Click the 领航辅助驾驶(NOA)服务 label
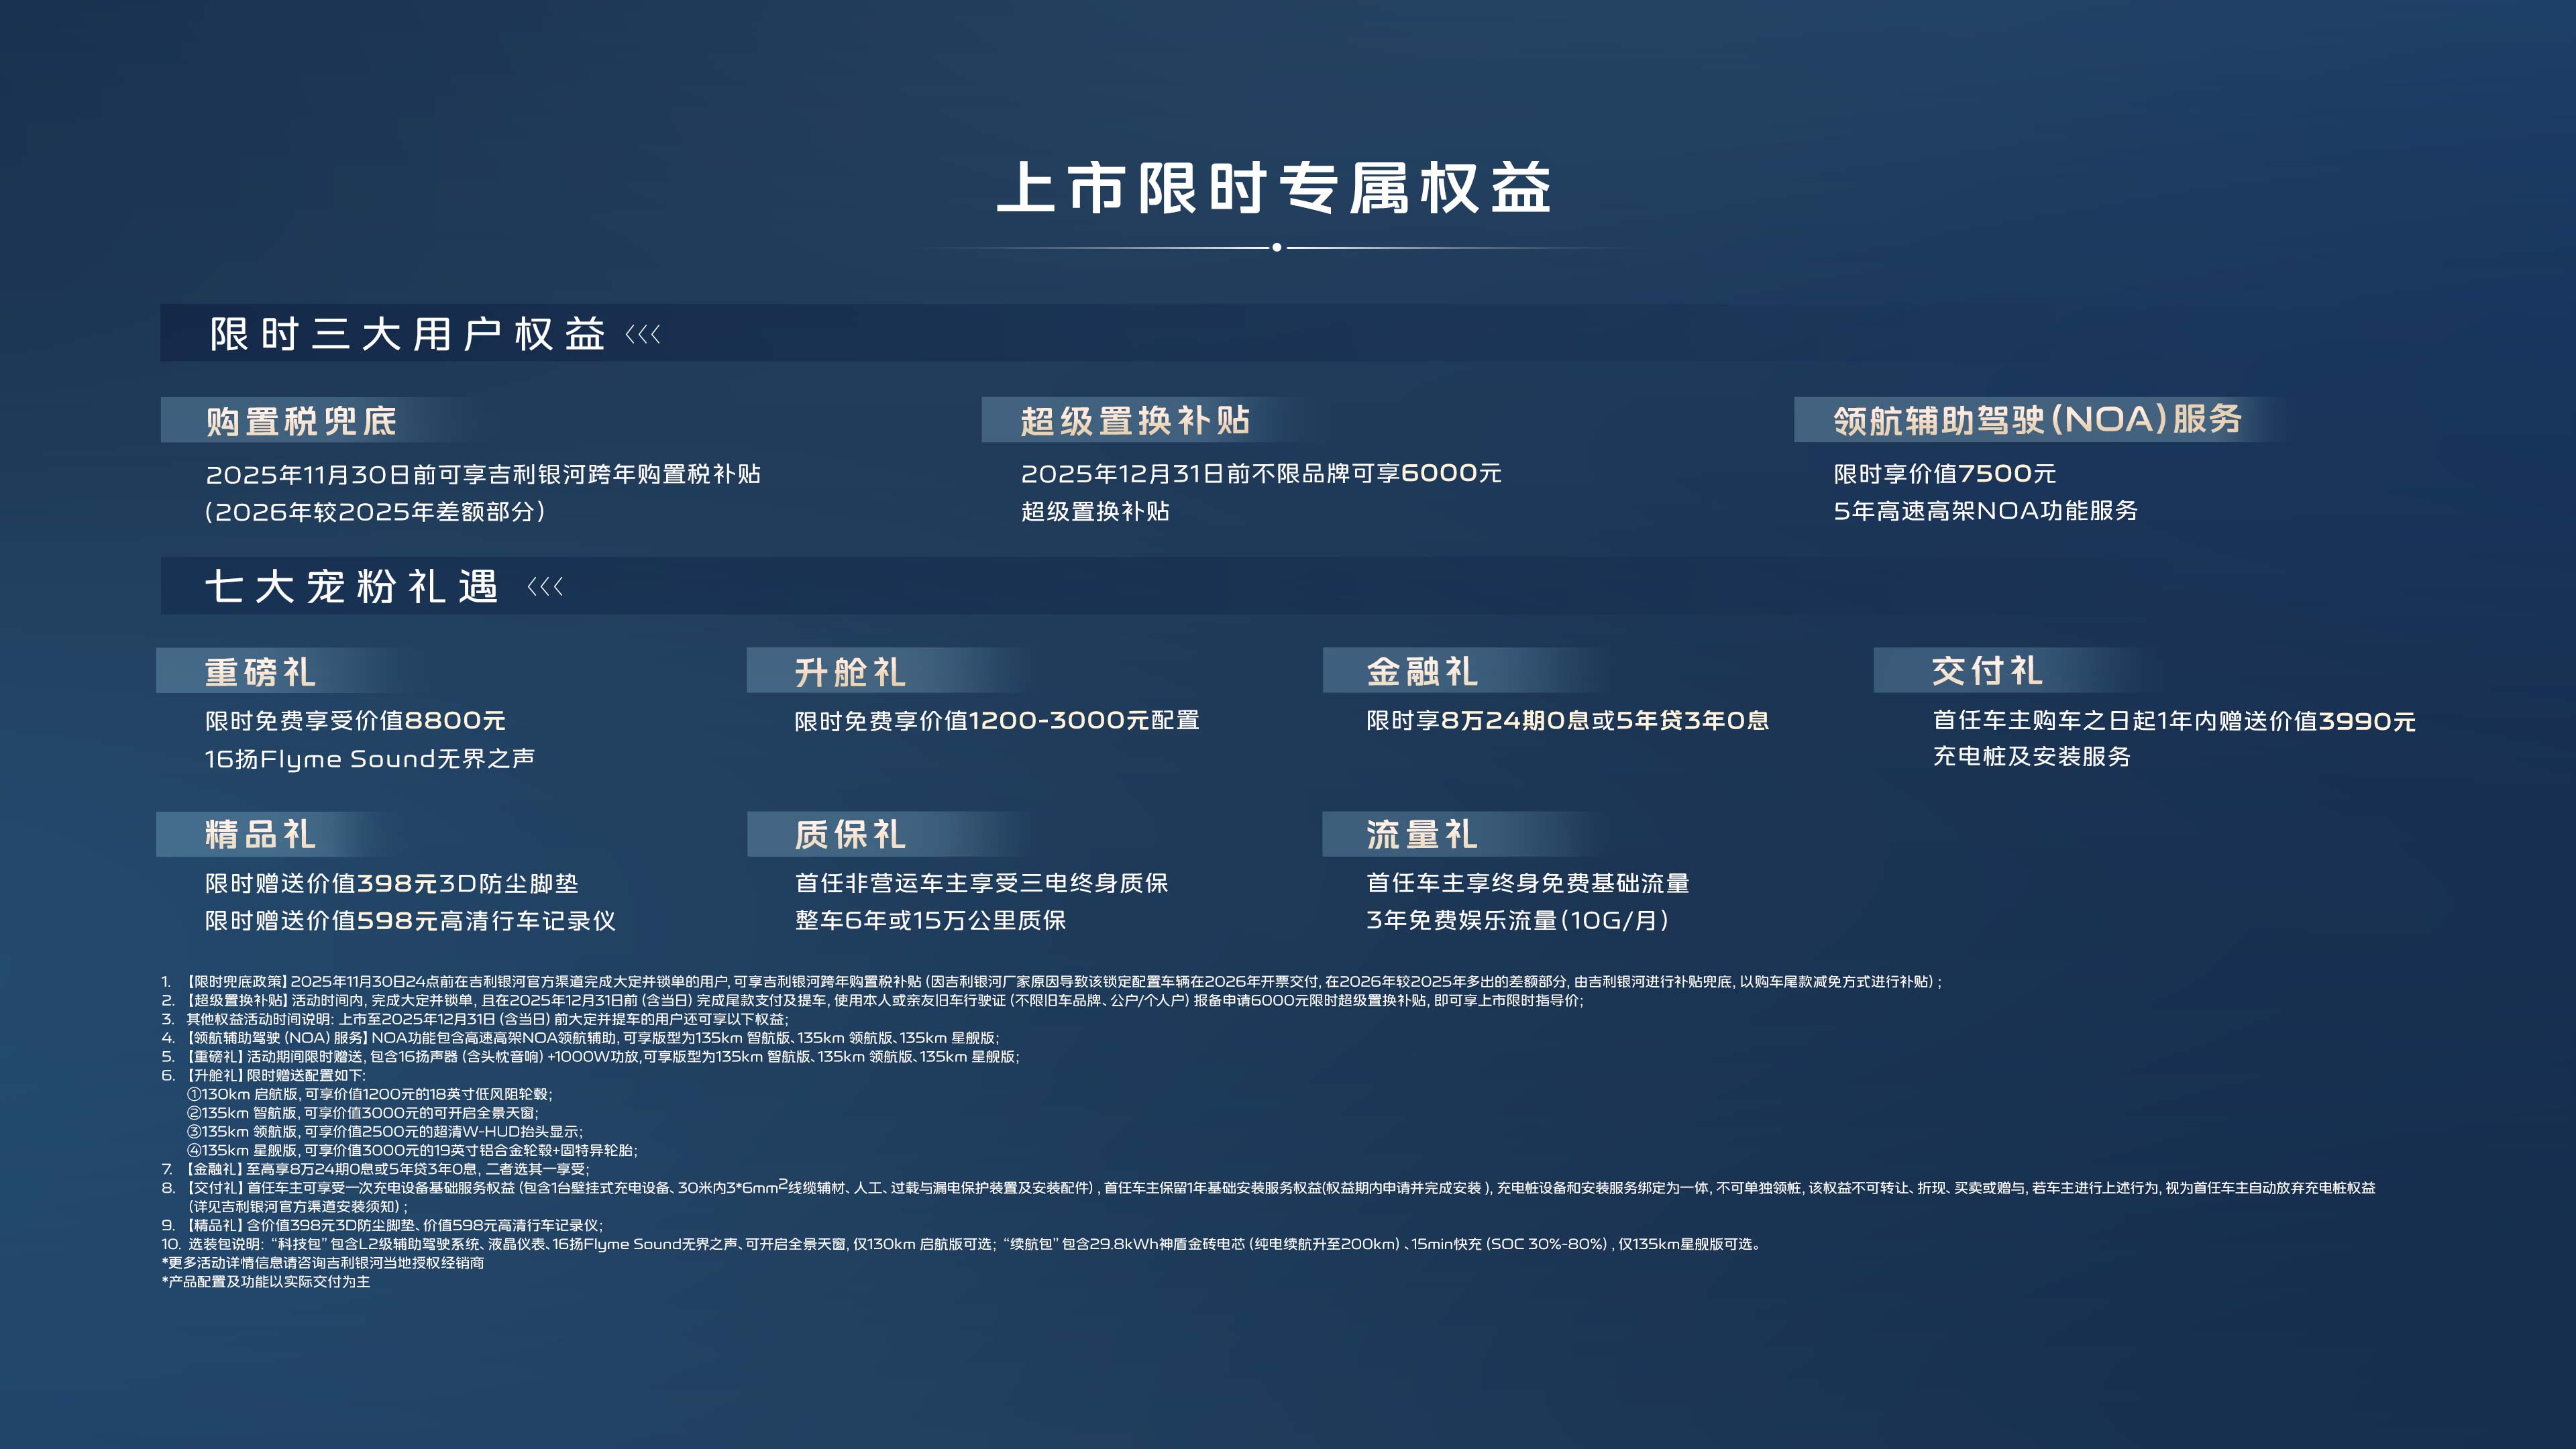 click(x=2038, y=420)
